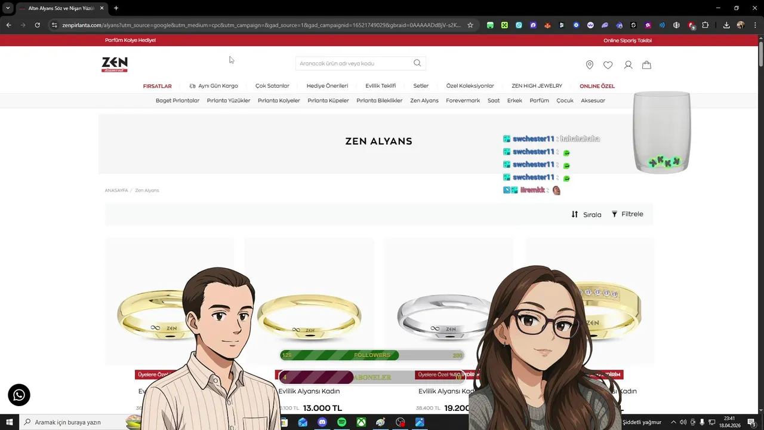
Task: Reload the page with the refresh icon
Action: pos(37,25)
